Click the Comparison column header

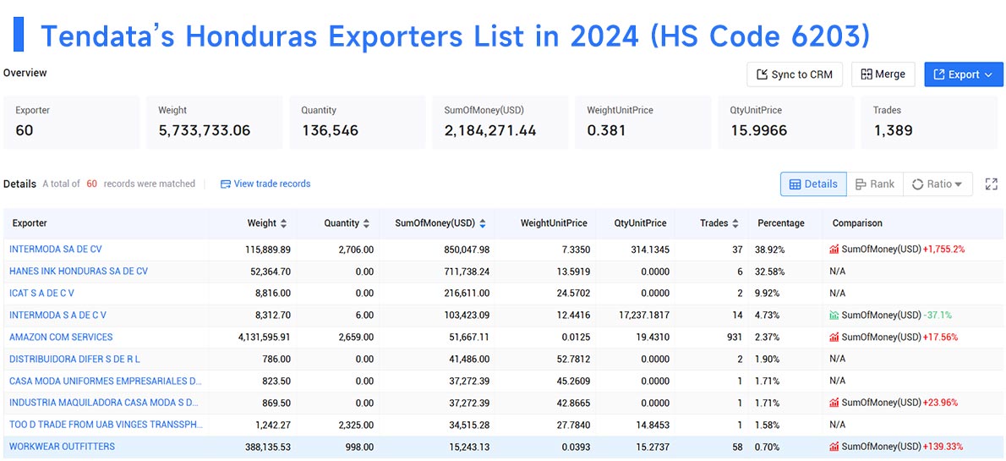tap(857, 223)
